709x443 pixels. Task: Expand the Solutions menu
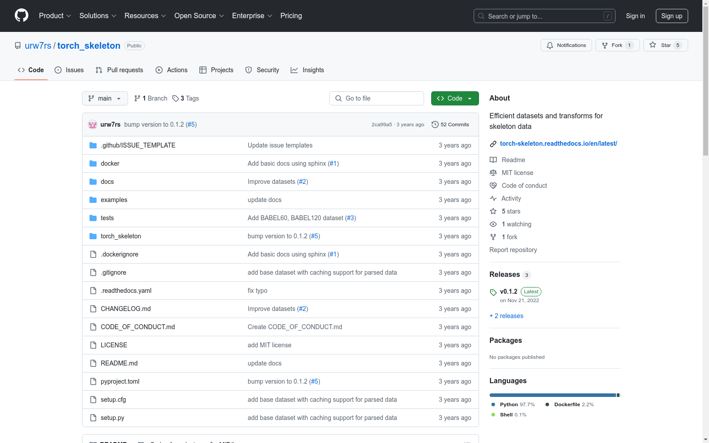[x=98, y=16]
